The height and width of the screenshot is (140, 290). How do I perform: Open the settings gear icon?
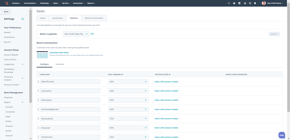245,3
